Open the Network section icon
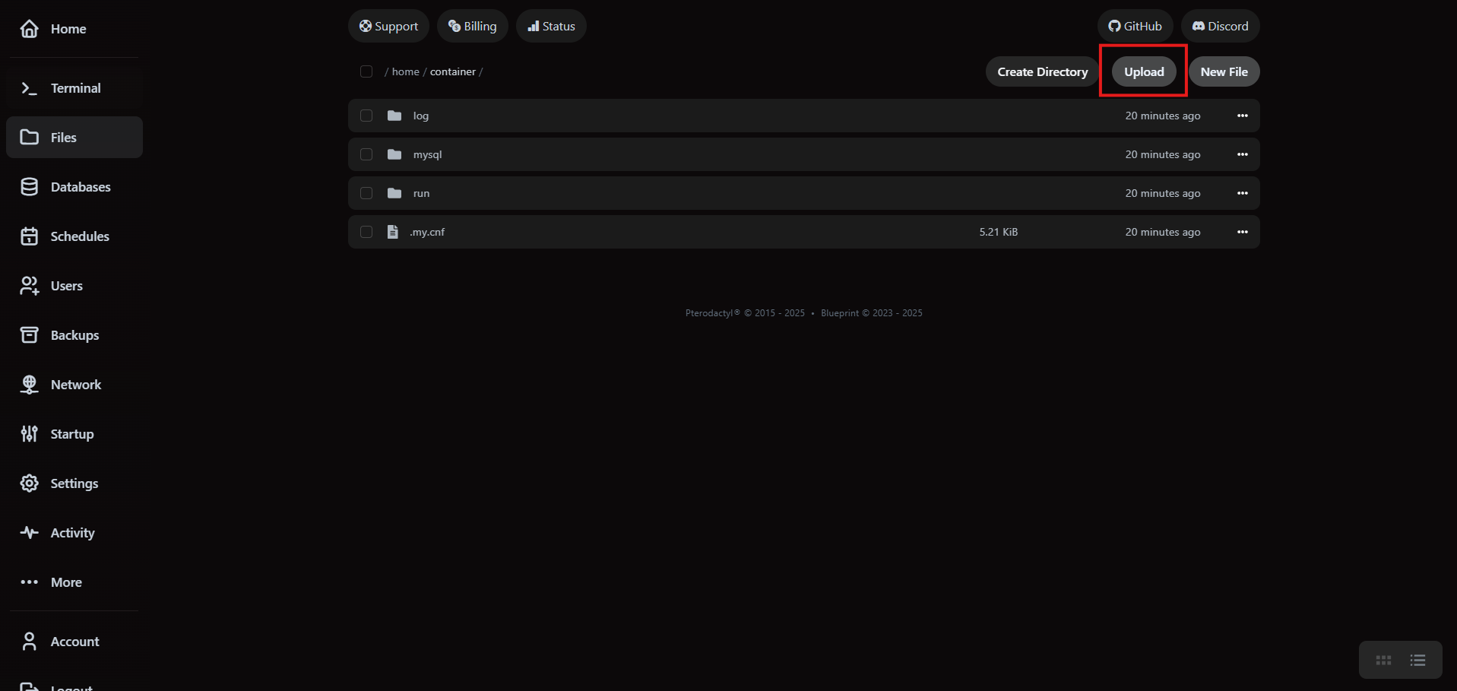The width and height of the screenshot is (1457, 691). (29, 384)
